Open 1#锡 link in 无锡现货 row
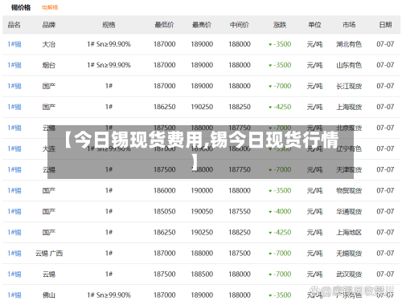This screenshot has width=402, height=305. [x=14, y=253]
